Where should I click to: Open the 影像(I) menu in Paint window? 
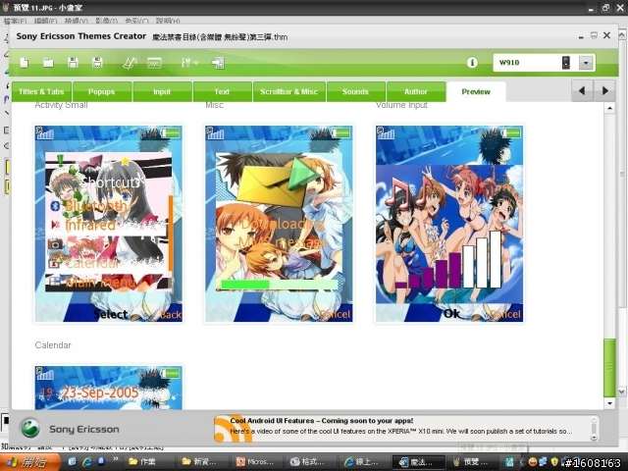click(107, 21)
